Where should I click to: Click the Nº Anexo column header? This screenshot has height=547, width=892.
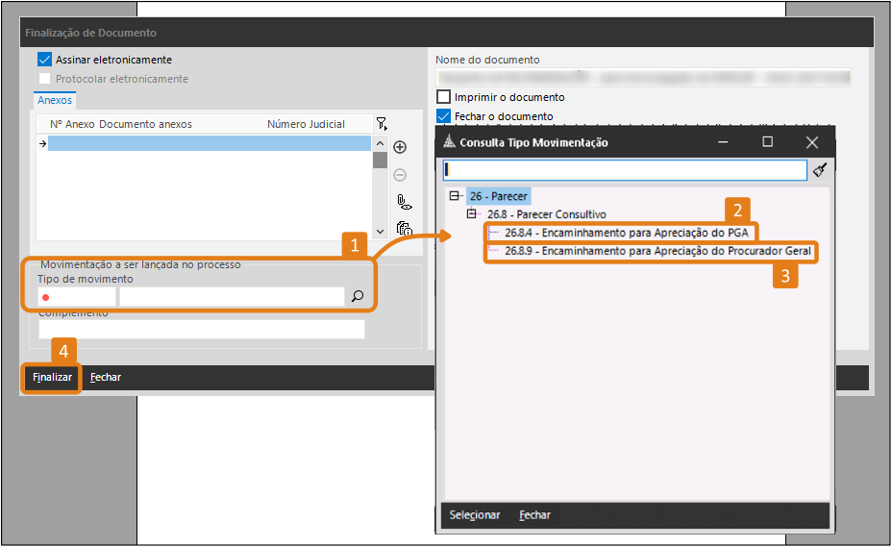click(x=72, y=124)
